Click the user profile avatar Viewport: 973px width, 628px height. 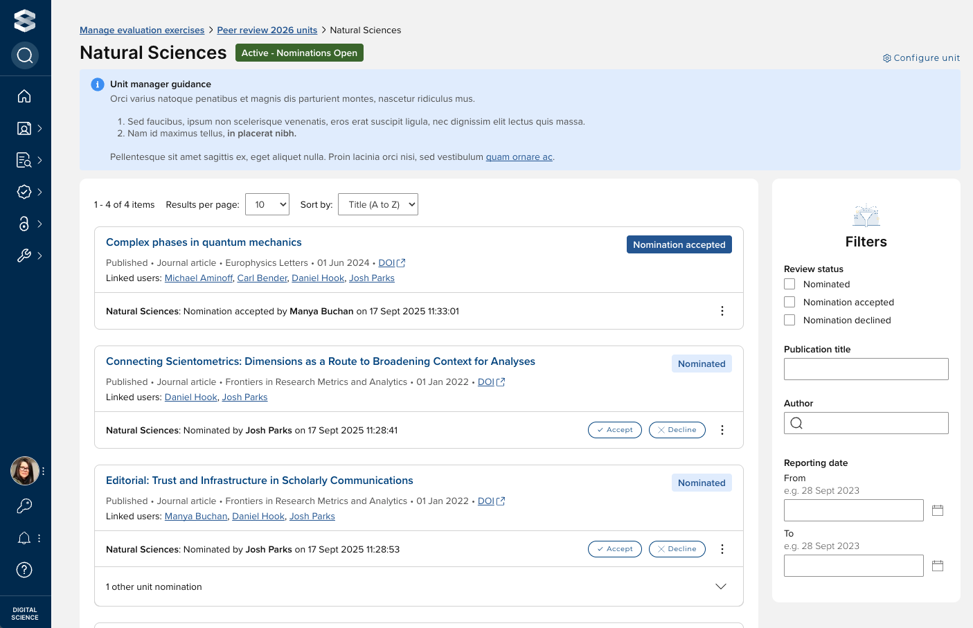(24, 471)
